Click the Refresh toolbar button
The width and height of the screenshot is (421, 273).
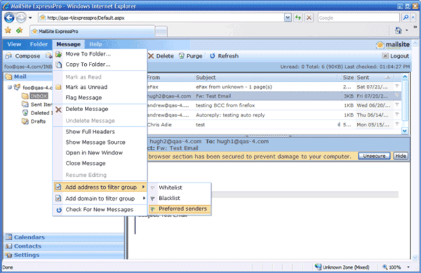pyautogui.click(x=224, y=56)
